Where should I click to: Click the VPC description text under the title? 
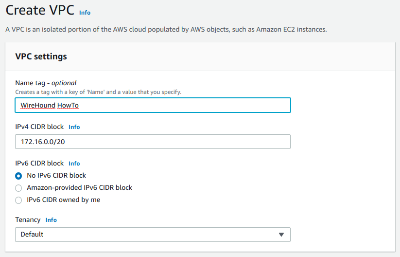point(166,29)
